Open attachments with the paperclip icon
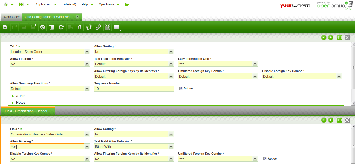This screenshot has width=355, height=164. (x=80, y=27)
